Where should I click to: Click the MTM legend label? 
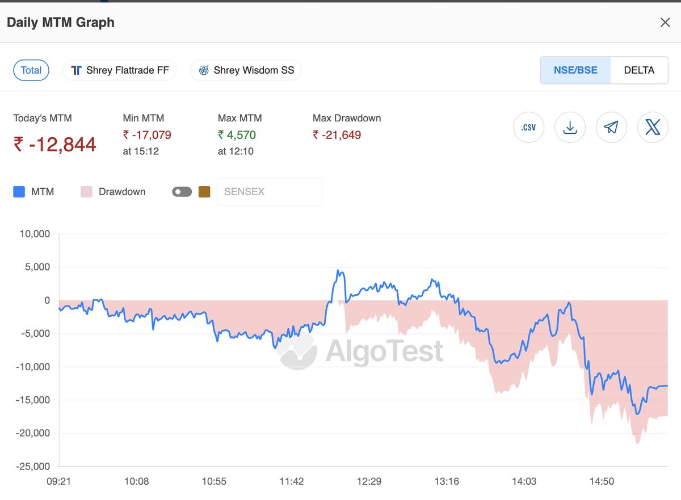pos(43,192)
